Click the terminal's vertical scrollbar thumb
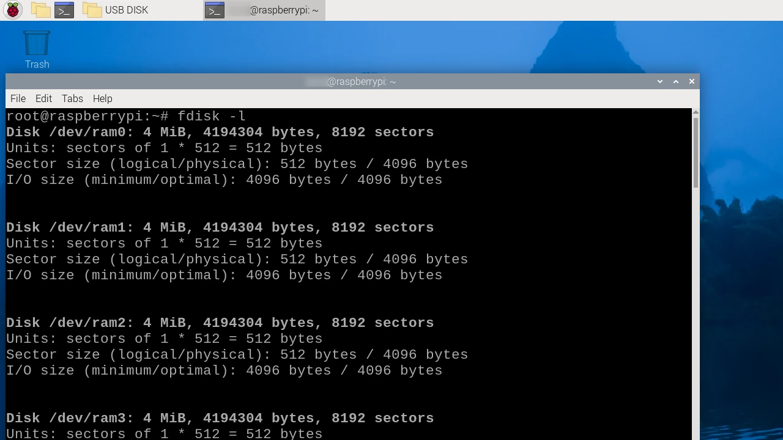Image resolution: width=783 pixels, height=440 pixels. pos(696,153)
